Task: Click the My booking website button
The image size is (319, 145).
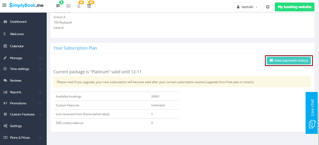Action: click(294, 7)
